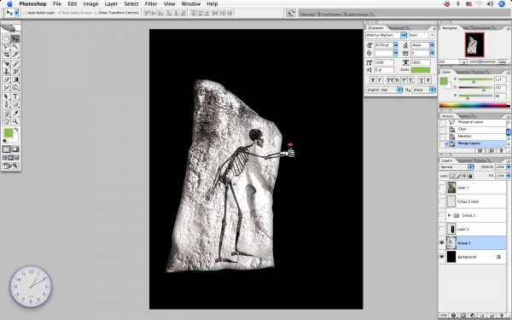The image size is (512, 320).
Task: Switch to the Swatches tab
Action: tap(463, 73)
